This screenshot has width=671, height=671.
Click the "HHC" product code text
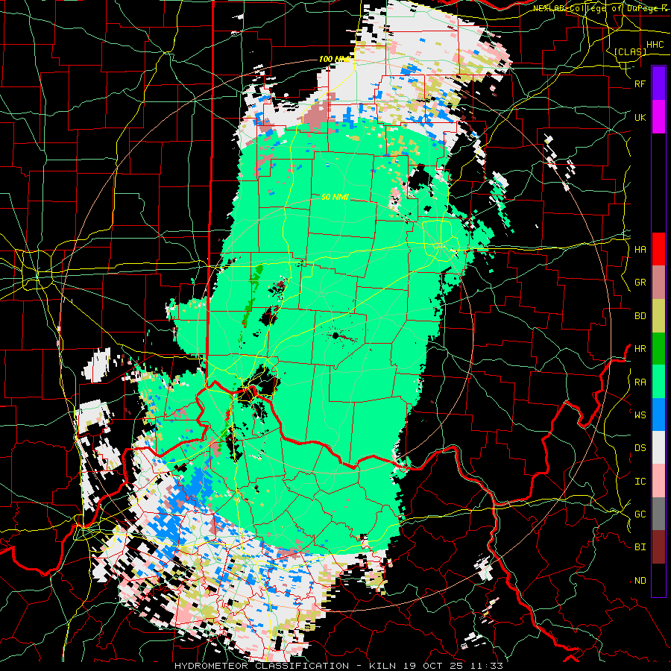[655, 45]
